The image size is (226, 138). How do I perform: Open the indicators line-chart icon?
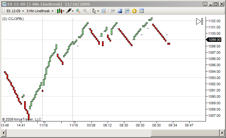point(127,11)
